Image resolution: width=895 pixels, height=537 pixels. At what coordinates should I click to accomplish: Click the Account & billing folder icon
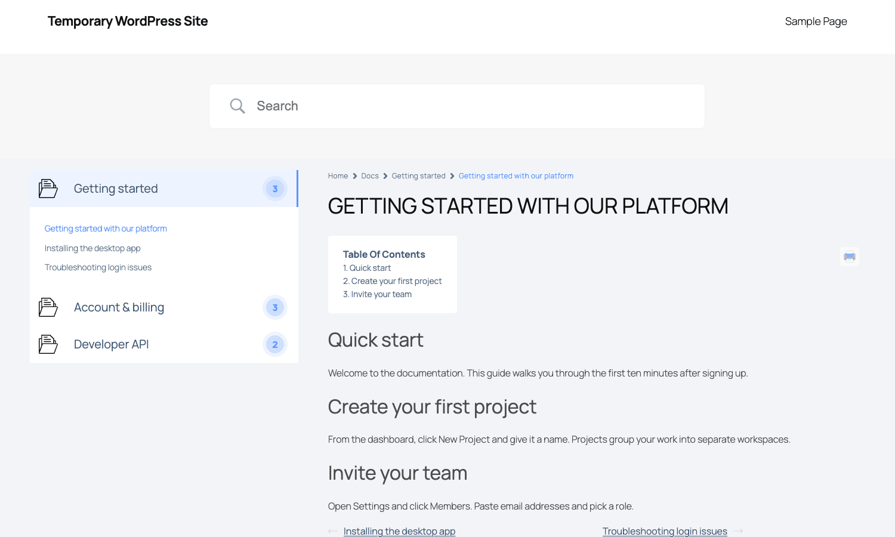[x=48, y=307]
